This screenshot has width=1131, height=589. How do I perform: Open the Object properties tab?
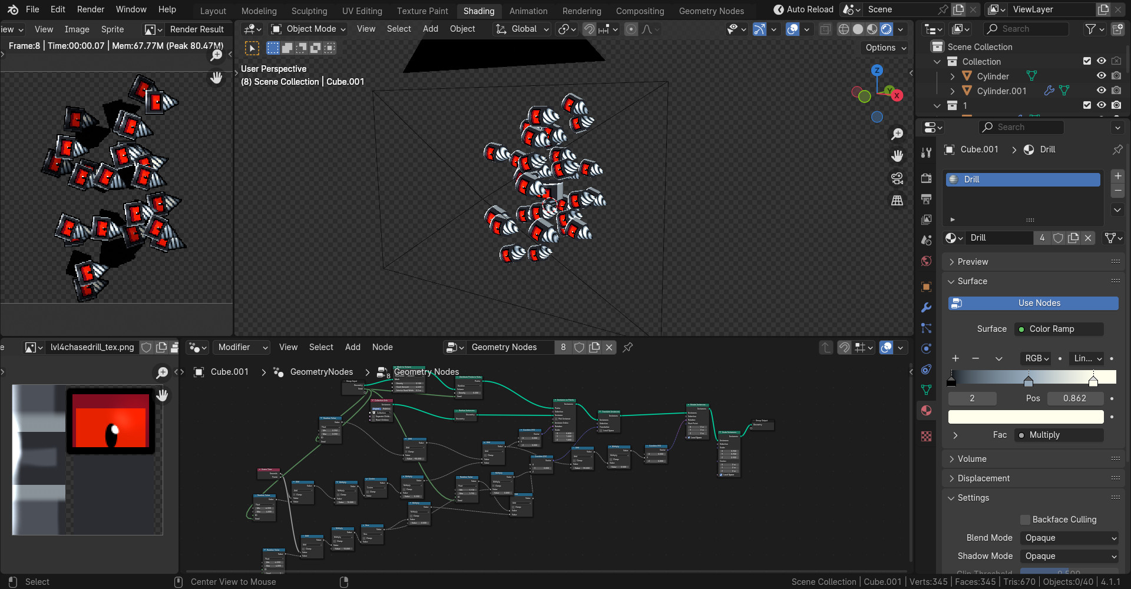[x=926, y=287]
